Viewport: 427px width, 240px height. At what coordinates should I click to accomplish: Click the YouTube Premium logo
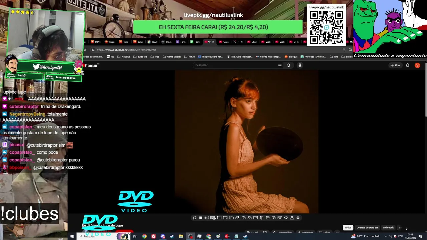91,66
